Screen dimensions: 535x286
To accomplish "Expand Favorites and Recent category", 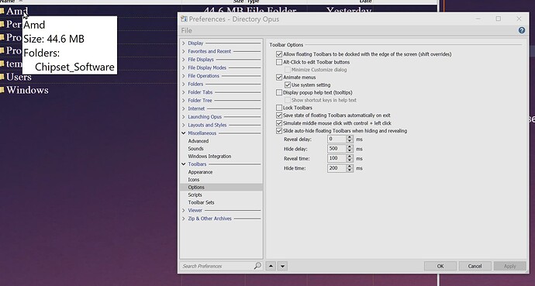I will pyautogui.click(x=184, y=51).
